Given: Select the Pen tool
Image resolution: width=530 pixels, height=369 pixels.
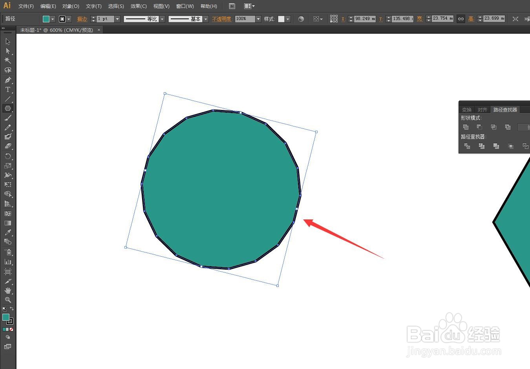Looking at the screenshot, I should coord(8,80).
